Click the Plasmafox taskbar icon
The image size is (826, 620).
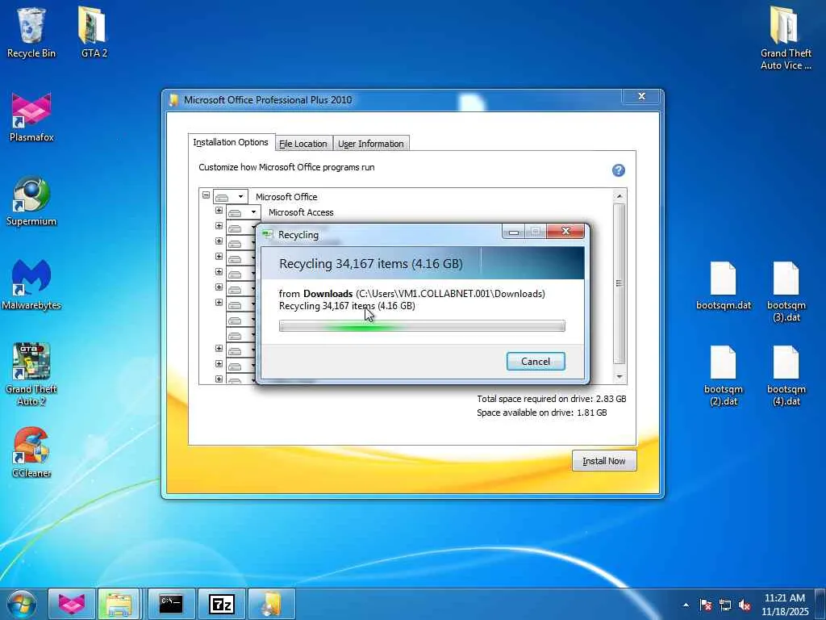(x=72, y=604)
